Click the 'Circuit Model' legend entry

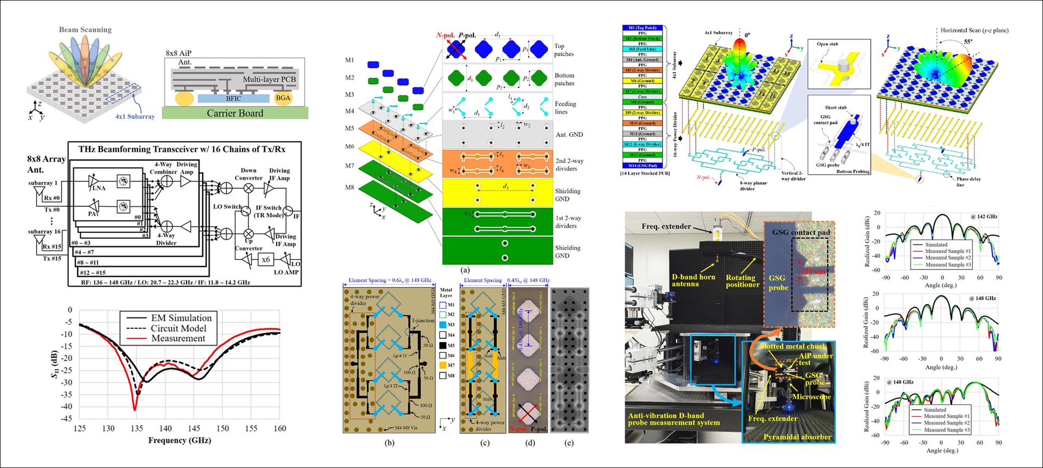(166, 328)
